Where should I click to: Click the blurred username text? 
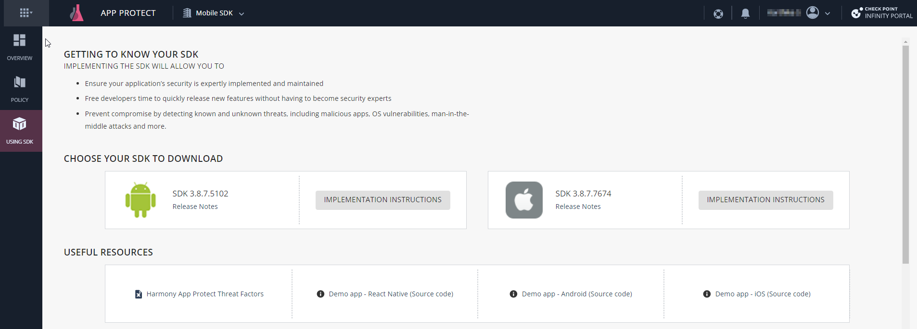[784, 13]
